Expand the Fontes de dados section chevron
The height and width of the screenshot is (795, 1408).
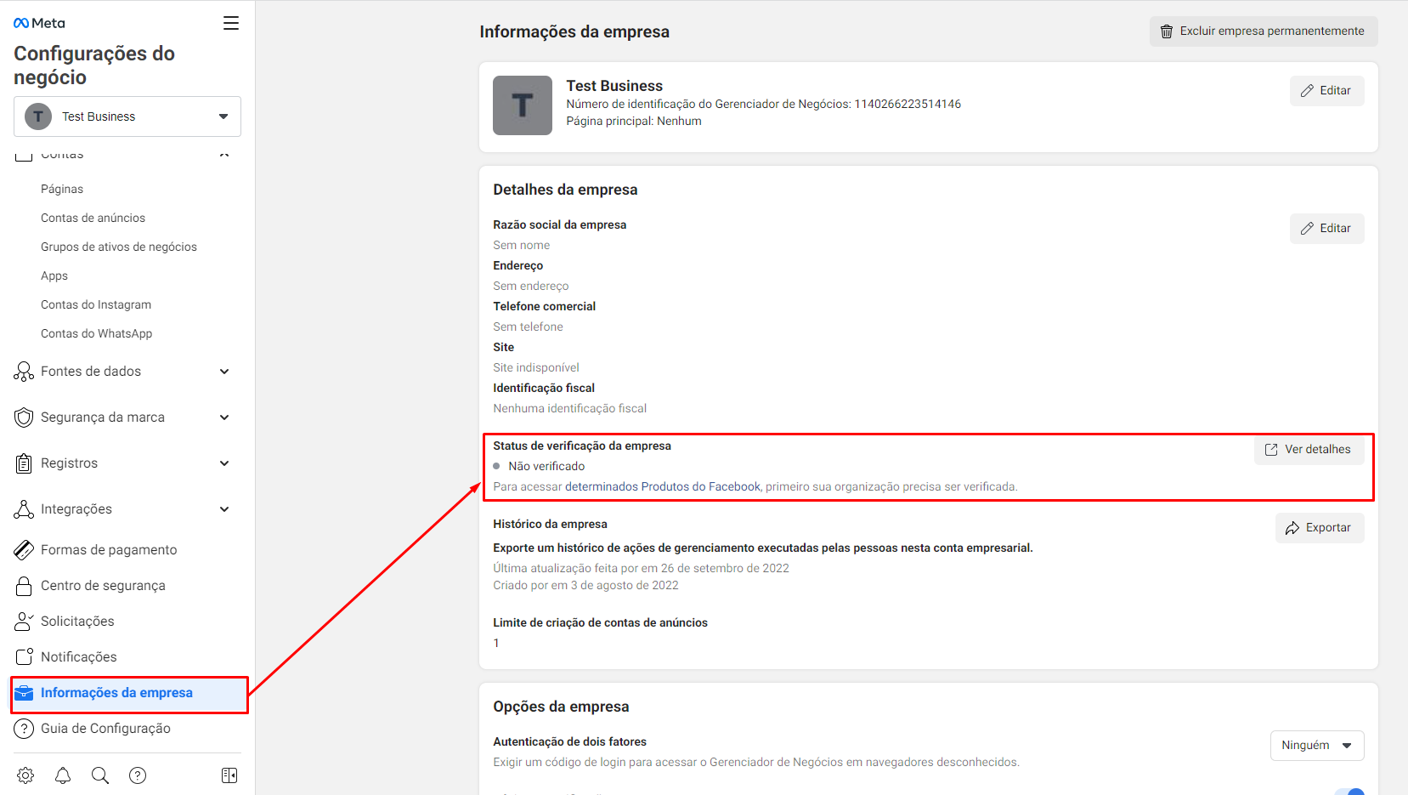(x=224, y=372)
